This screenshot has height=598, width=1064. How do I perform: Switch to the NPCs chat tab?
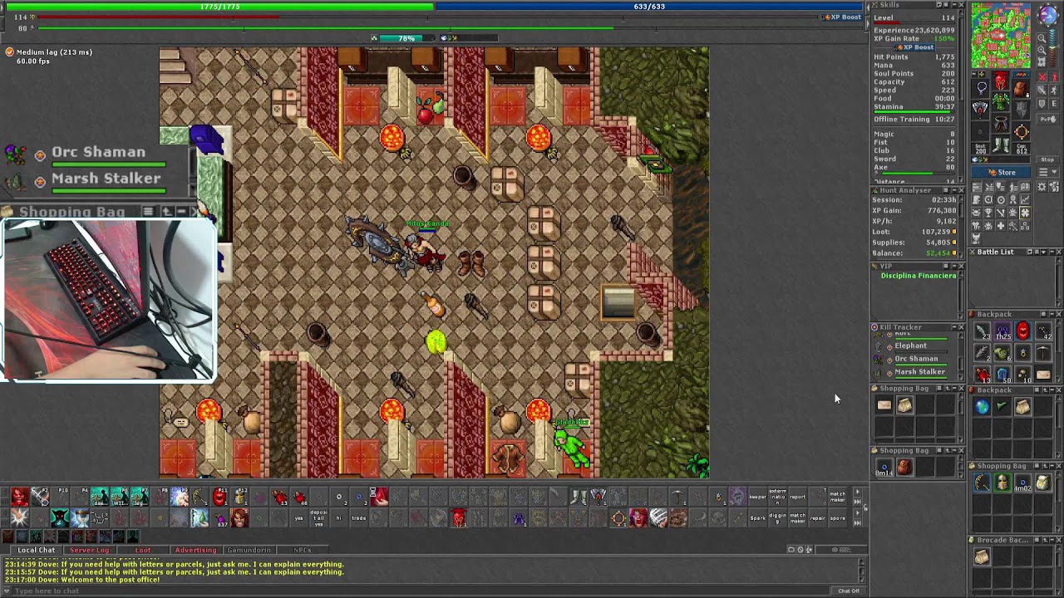click(302, 550)
